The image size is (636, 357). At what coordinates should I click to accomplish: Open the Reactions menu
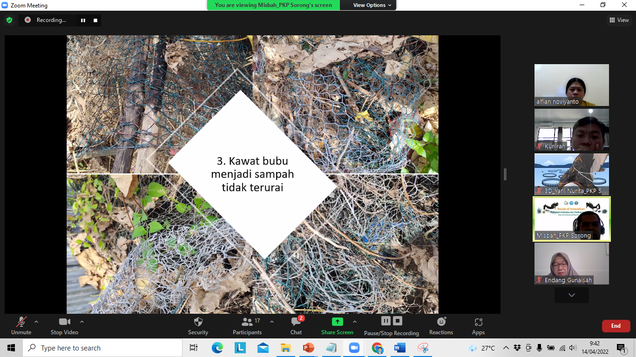[x=441, y=322]
